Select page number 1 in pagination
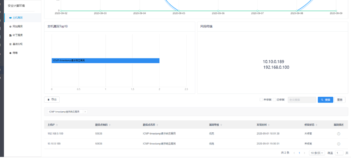 pyautogui.click(x=299, y=153)
